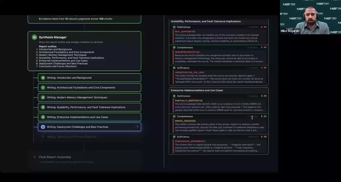Open the Final Report Assembly stage

(55, 157)
